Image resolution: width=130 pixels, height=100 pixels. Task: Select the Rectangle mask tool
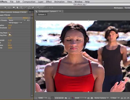point(14,8)
